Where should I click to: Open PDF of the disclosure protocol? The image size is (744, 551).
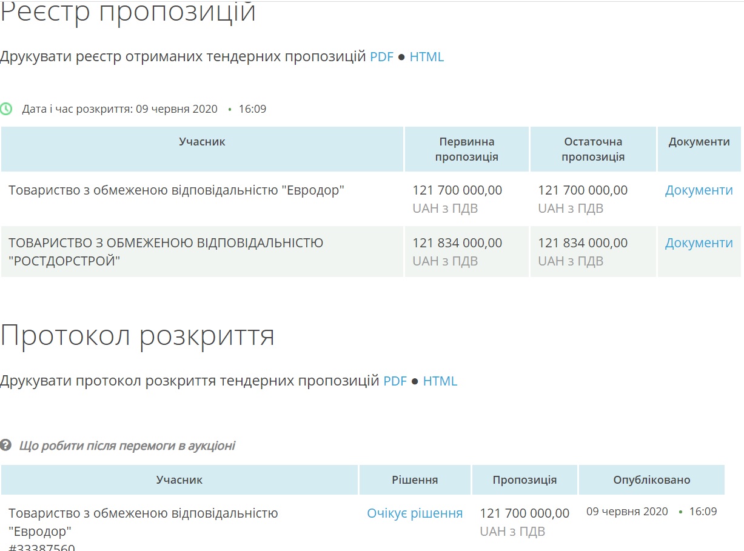[395, 381]
